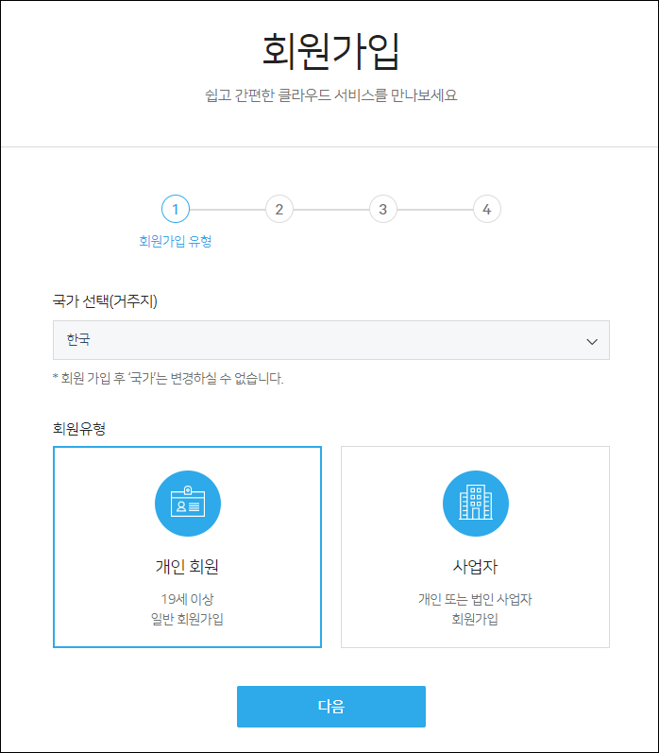Viewport: 659px width, 753px height.
Task: Click the chevron arrow of country dropdown
Action: pyautogui.click(x=592, y=341)
